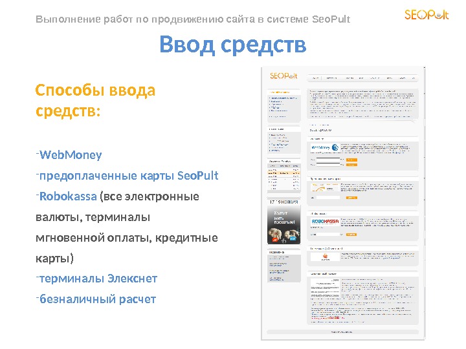The image size is (466, 349).
Task: Click the highlighted orange row in sidebar table
Action: point(284,173)
